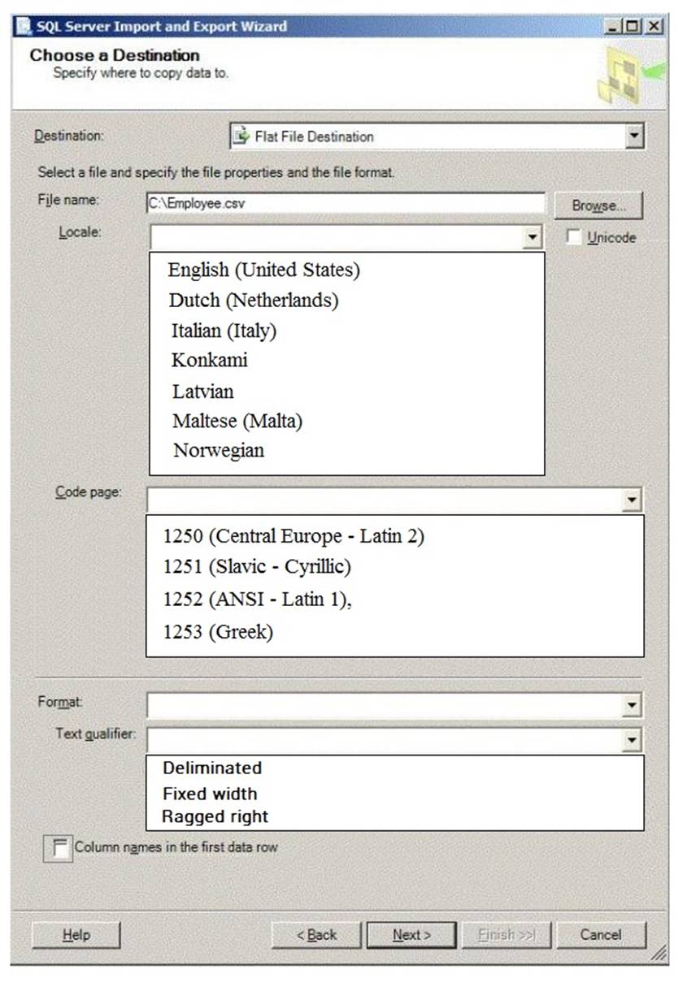Click the Help button
Screen dimensions: 683x987
(76, 935)
